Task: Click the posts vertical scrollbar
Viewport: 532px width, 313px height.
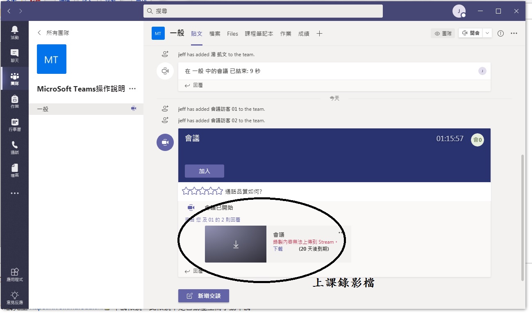Action: (x=522, y=217)
